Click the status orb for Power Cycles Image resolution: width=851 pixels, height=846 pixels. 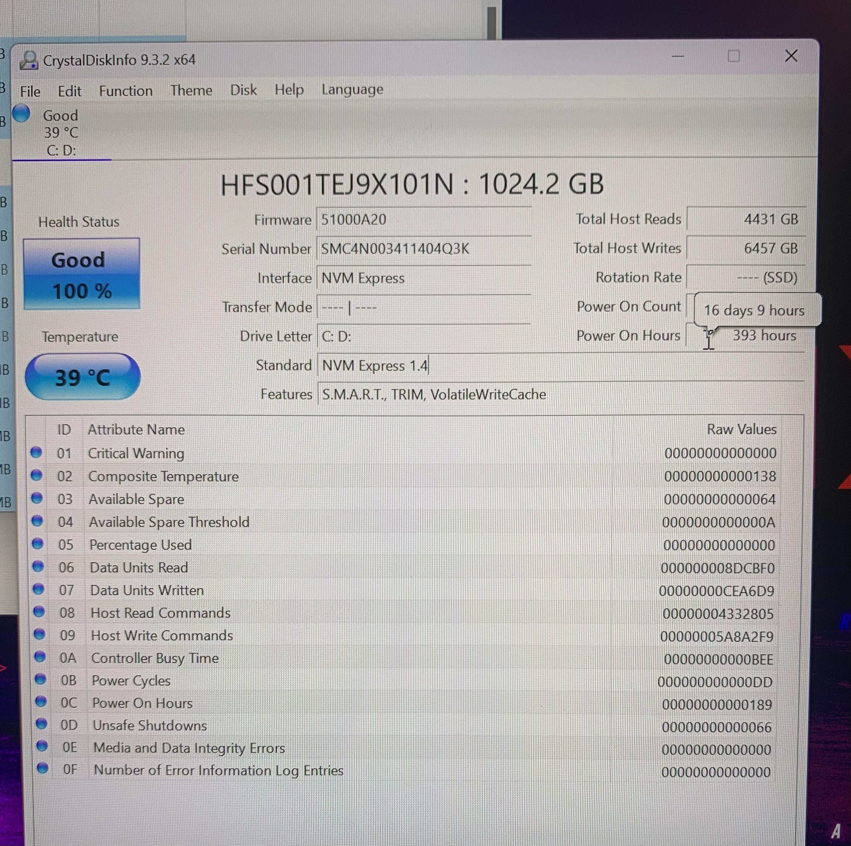[40, 679]
